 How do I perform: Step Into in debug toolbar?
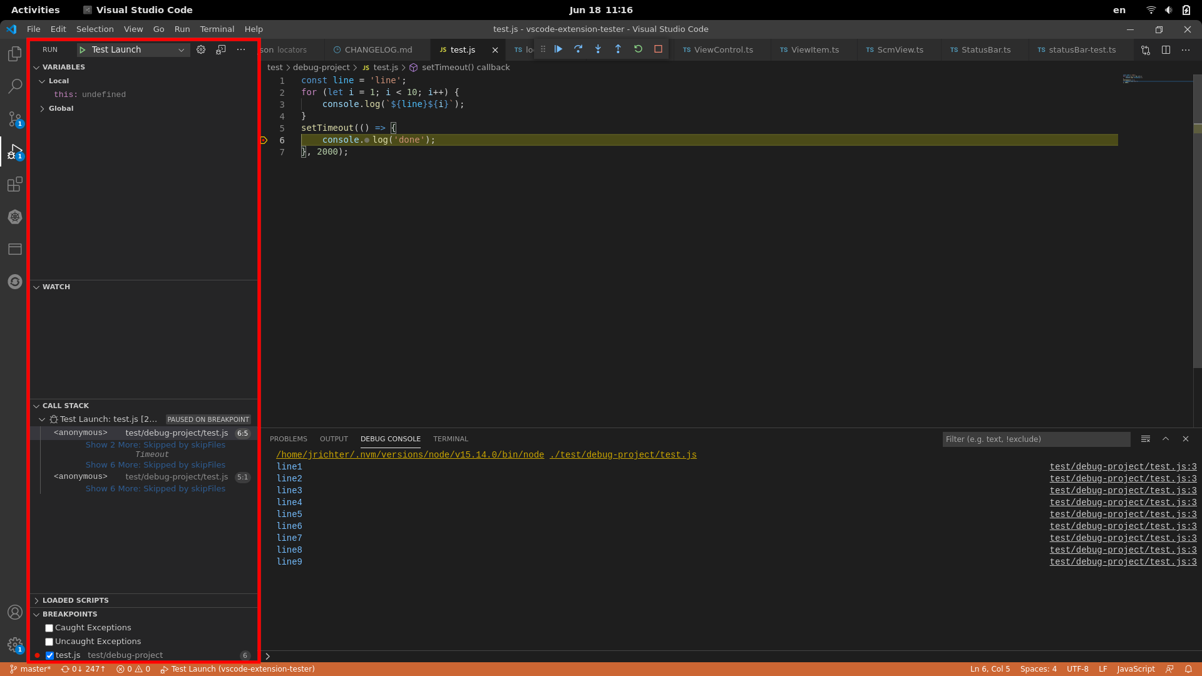pos(598,49)
